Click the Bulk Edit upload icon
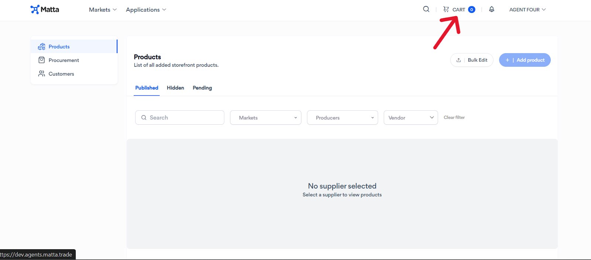Viewport: 591px width, 260px height. (x=458, y=60)
